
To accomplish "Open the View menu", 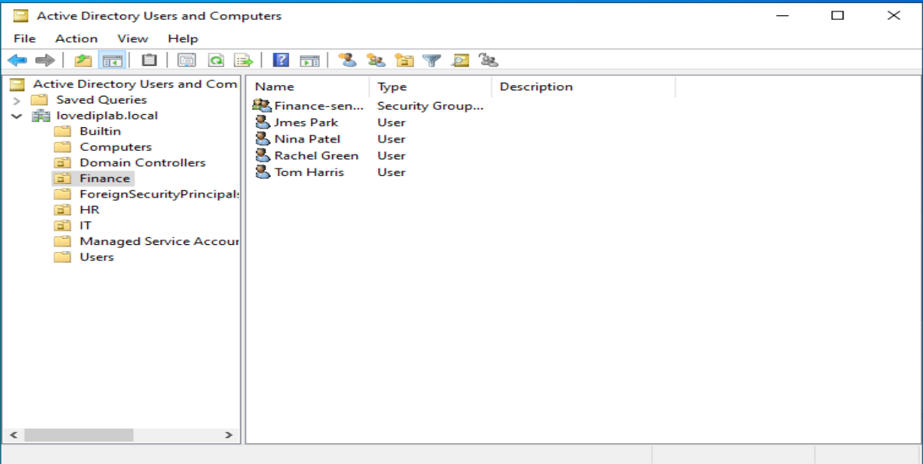I will tap(132, 38).
